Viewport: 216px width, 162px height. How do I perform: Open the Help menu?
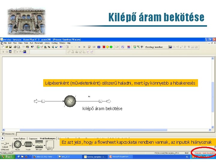tap(69, 43)
